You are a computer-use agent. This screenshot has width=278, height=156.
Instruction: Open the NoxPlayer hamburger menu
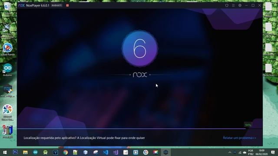click(x=233, y=6)
